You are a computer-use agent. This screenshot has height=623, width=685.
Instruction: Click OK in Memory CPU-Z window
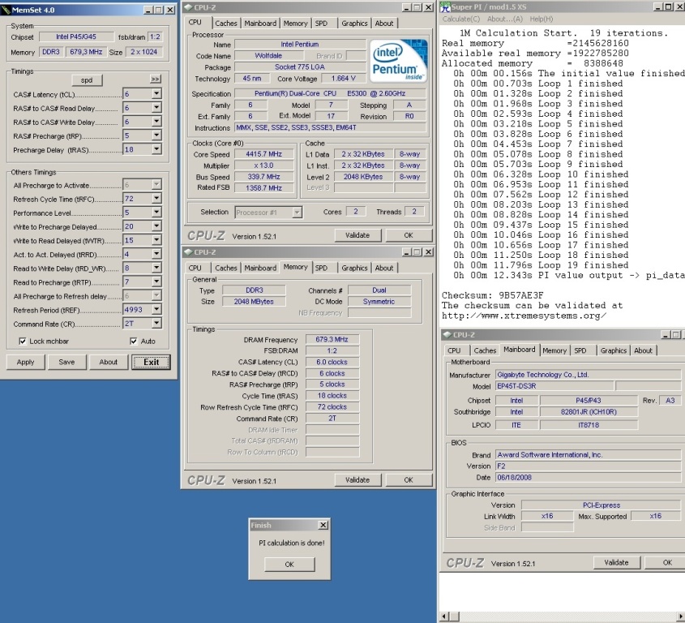(409, 480)
